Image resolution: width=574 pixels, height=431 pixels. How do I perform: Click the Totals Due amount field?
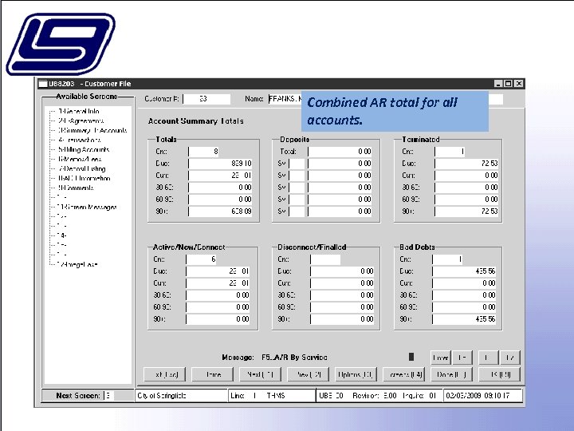pos(220,164)
